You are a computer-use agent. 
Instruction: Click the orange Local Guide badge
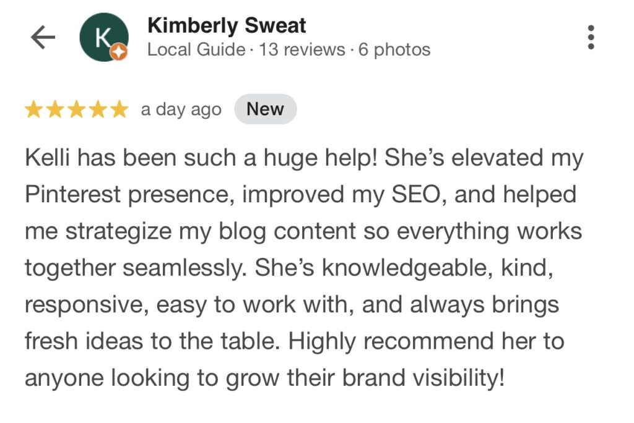(x=119, y=53)
